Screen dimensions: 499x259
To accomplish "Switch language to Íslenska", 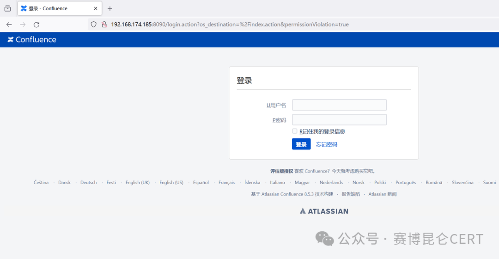I will click(x=252, y=183).
